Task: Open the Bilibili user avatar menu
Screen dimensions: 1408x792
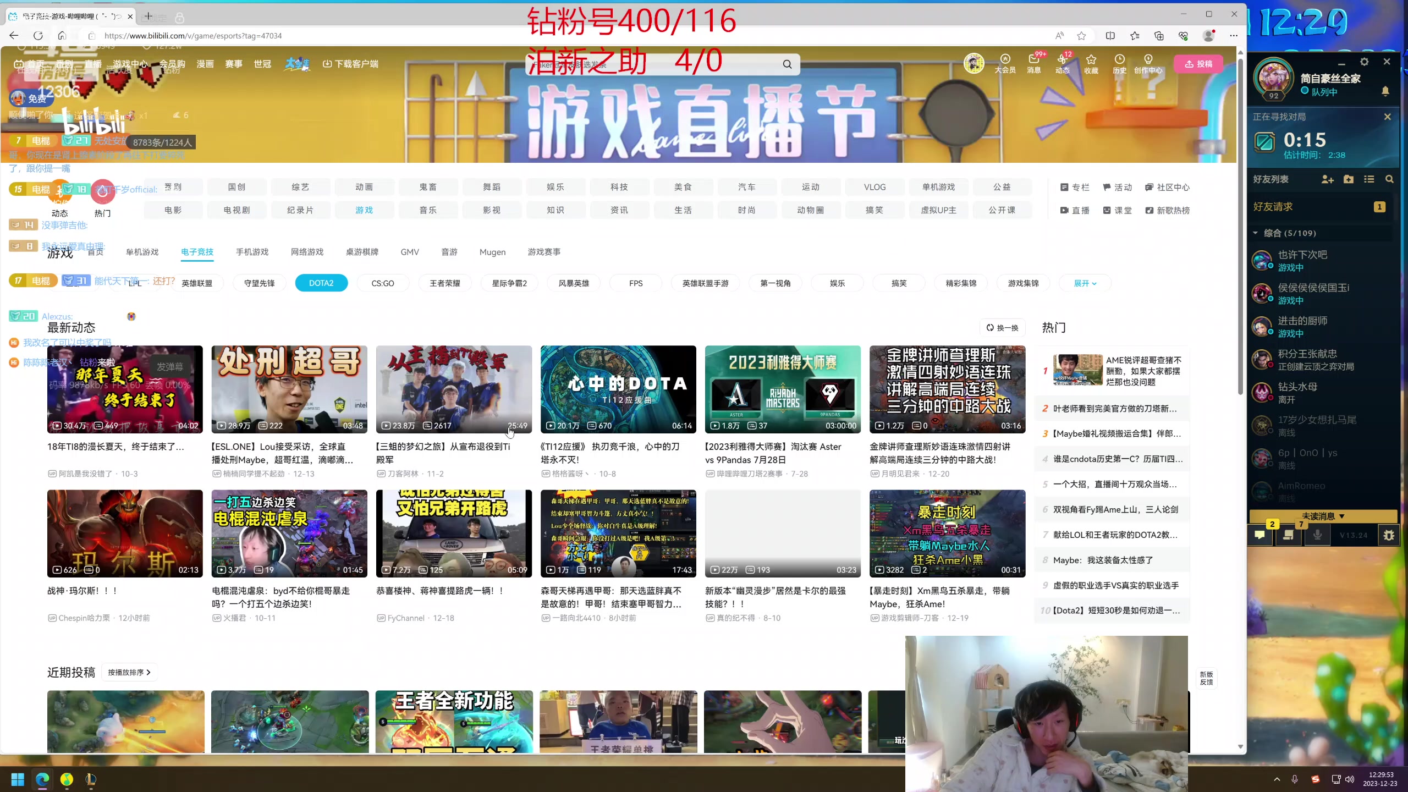Action: coord(974,63)
